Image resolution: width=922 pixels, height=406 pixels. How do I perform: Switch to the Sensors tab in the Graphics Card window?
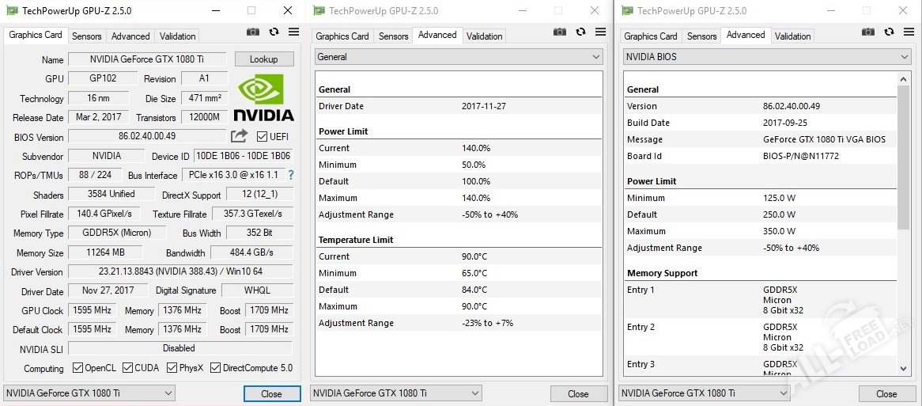click(x=86, y=36)
